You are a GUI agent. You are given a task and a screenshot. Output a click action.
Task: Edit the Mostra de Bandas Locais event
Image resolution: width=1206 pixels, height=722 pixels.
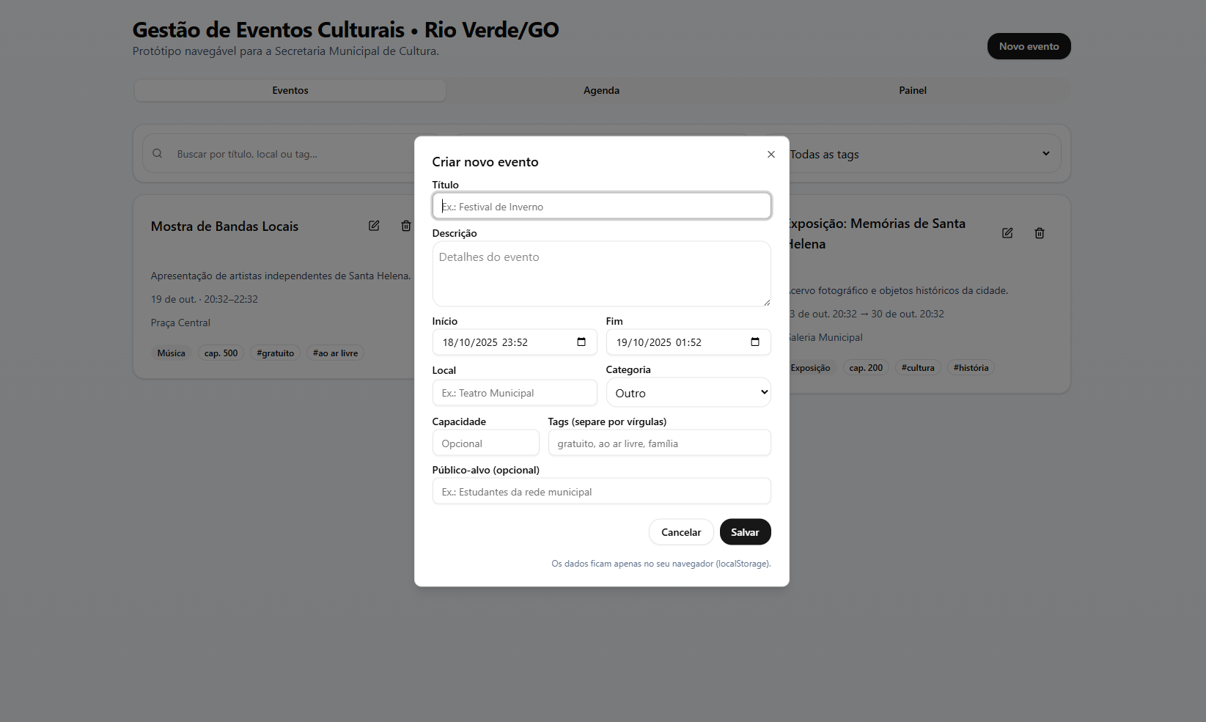pos(374,226)
